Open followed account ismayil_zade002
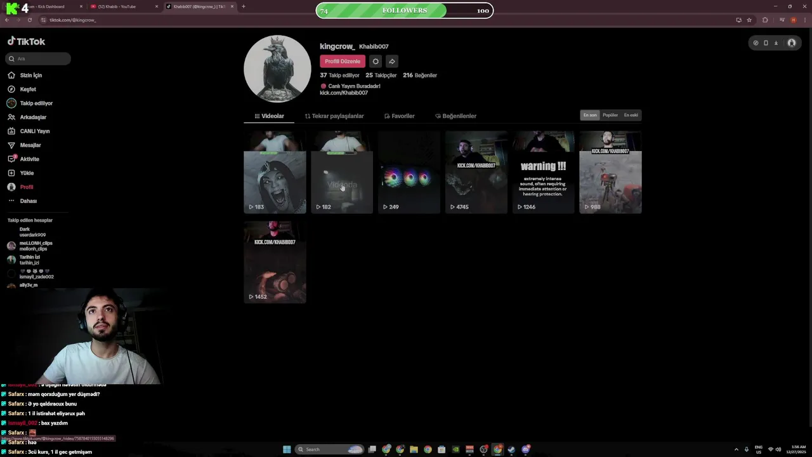This screenshot has width=812, height=457. pyautogui.click(x=30, y=274)
